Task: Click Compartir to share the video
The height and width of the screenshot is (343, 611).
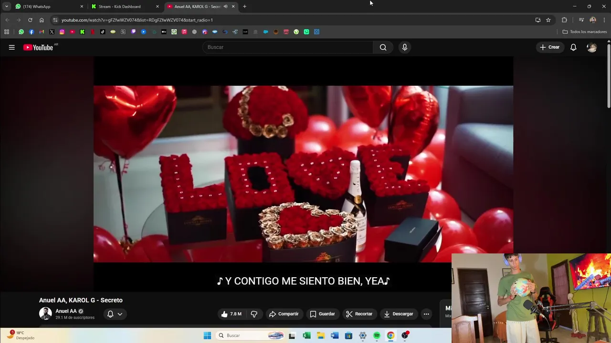Action: [284, 314]
